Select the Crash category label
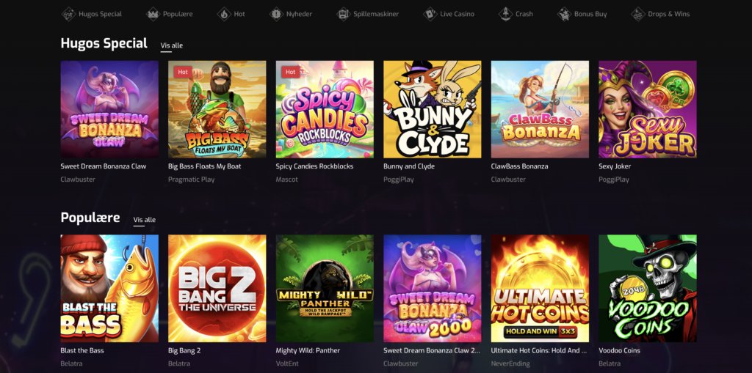The width and height of the screenshot is (752, 373). point(524,14)
